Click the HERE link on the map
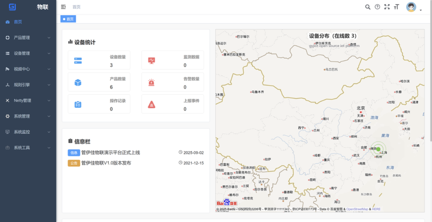Viewport: 432px width, 222px height. (x=376, y=209)
